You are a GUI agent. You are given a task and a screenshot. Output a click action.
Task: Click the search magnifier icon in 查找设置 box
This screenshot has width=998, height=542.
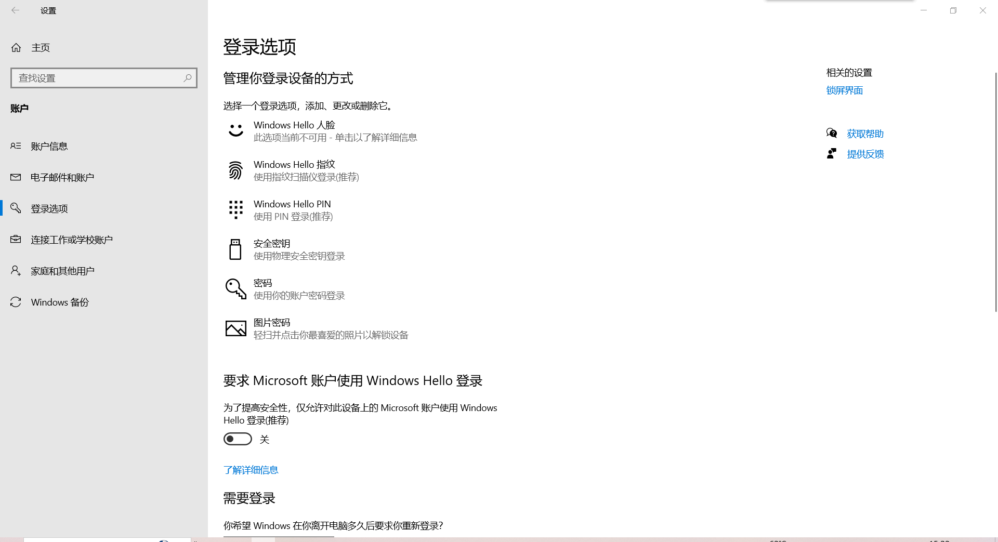pos(188,78)
